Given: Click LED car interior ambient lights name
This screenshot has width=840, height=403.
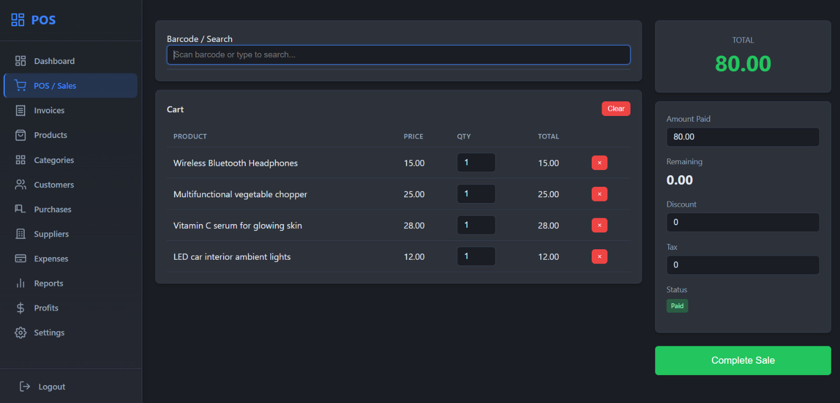Looking at the screenshot, I should pos(232,257).
